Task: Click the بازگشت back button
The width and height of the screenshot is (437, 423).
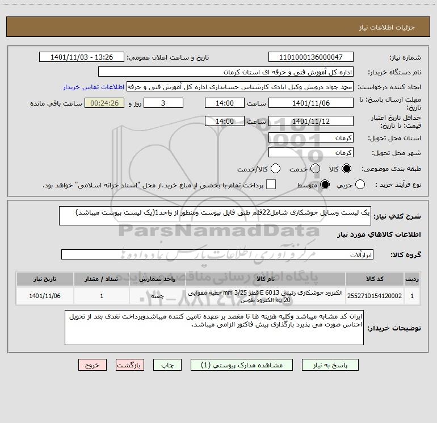Action: pos(130,365)
